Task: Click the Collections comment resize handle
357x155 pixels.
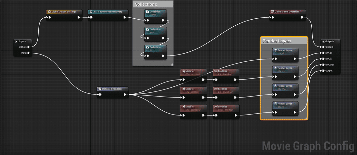Action: tap(172, 64)
